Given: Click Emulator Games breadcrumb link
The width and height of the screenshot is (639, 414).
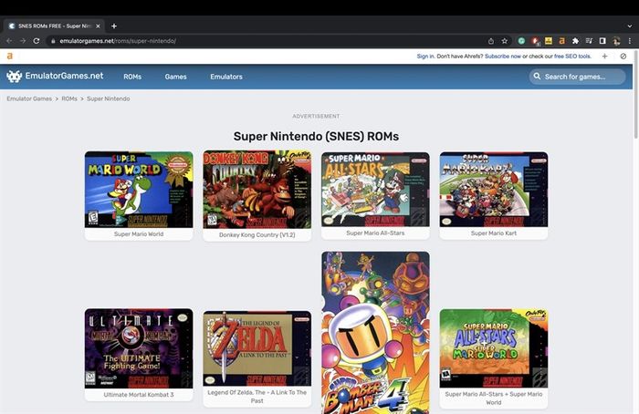Looking at the screenshot, I should (29, 98).
